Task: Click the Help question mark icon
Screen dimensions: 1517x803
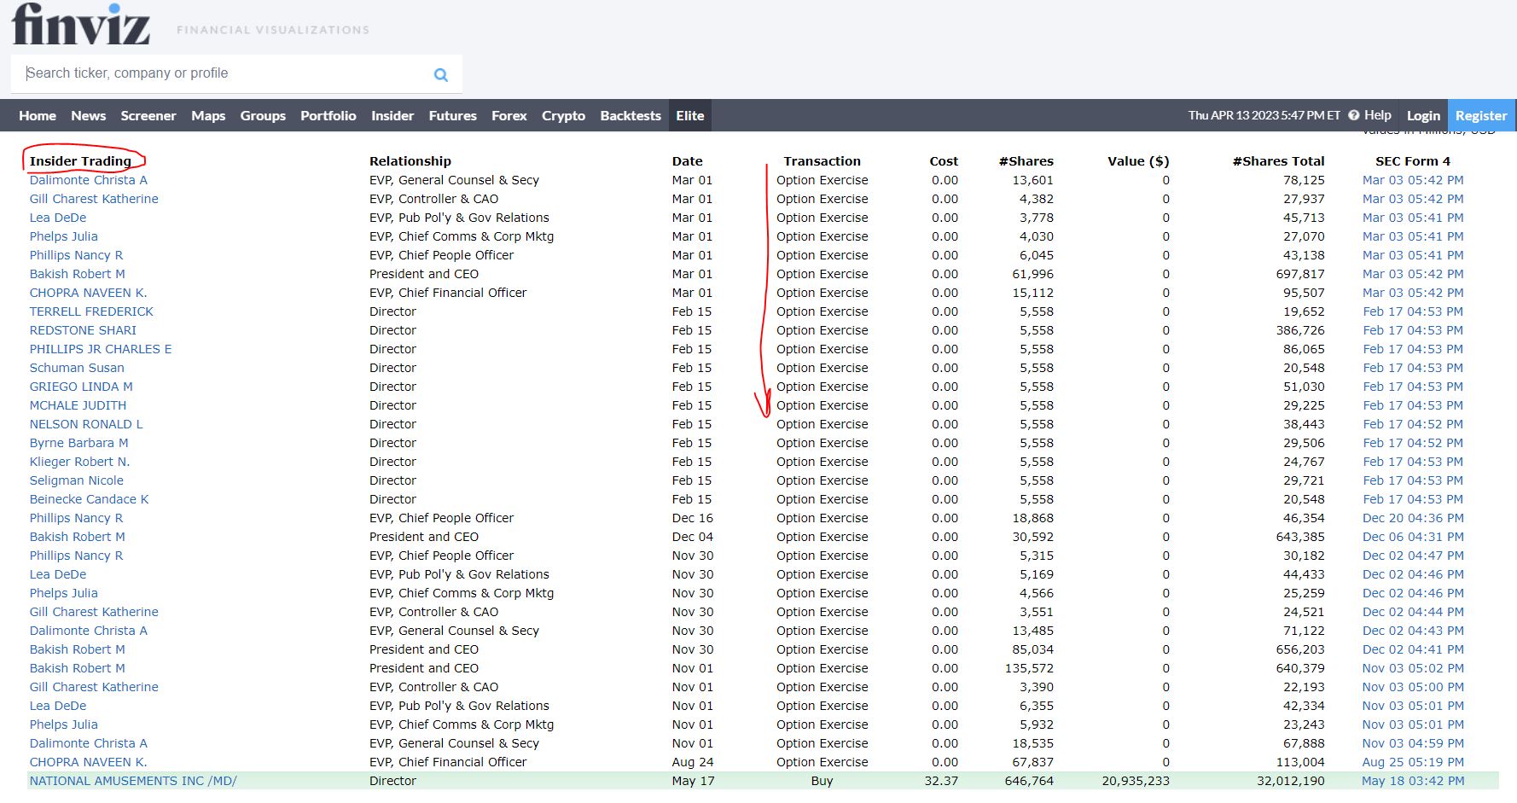Action: pyautogui.click(x=1353, y=115)
